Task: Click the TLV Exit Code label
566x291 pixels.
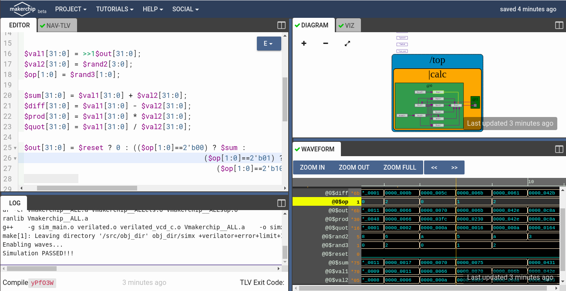Action: (262, 283)
